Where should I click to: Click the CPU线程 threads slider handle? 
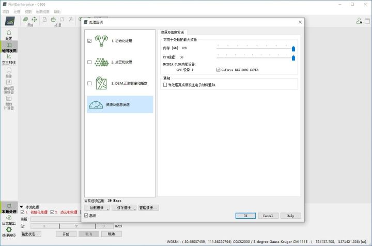click(293, 58)
